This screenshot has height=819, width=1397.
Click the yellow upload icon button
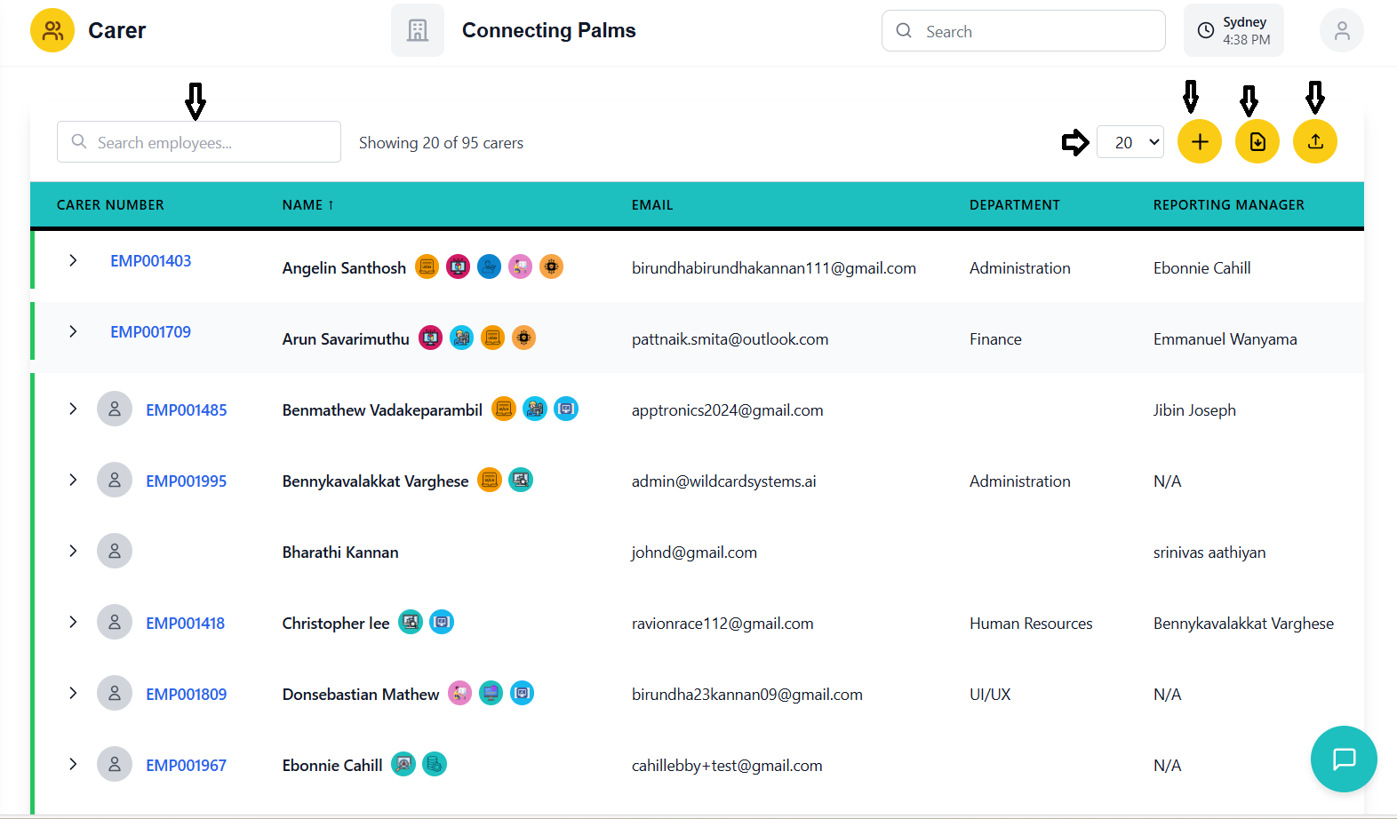pos(1314,142)
